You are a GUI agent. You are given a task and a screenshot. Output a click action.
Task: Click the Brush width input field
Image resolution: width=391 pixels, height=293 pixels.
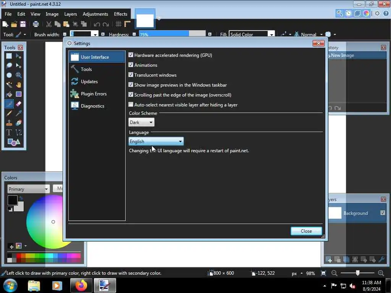coord(81,34)
